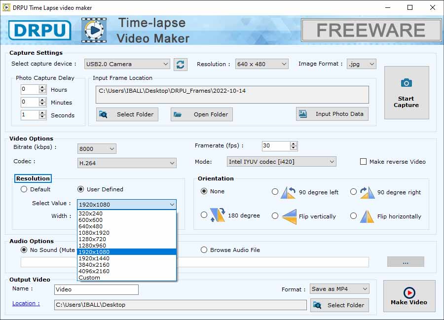Select 180 degree orientation radio

pos(204,215)
